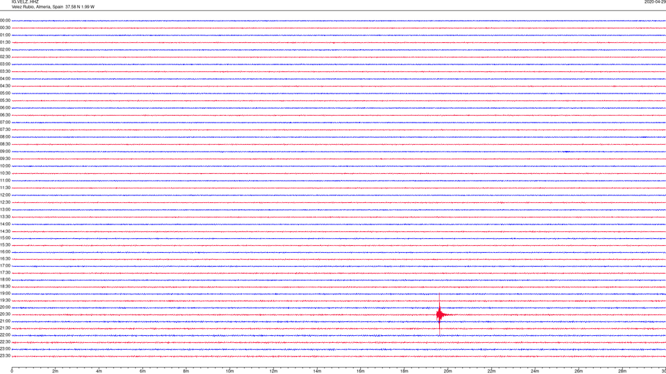This screenshot has height=374, width=666.
Task: Click the 2020-04-29 date label
Action: tap(655, 1)
